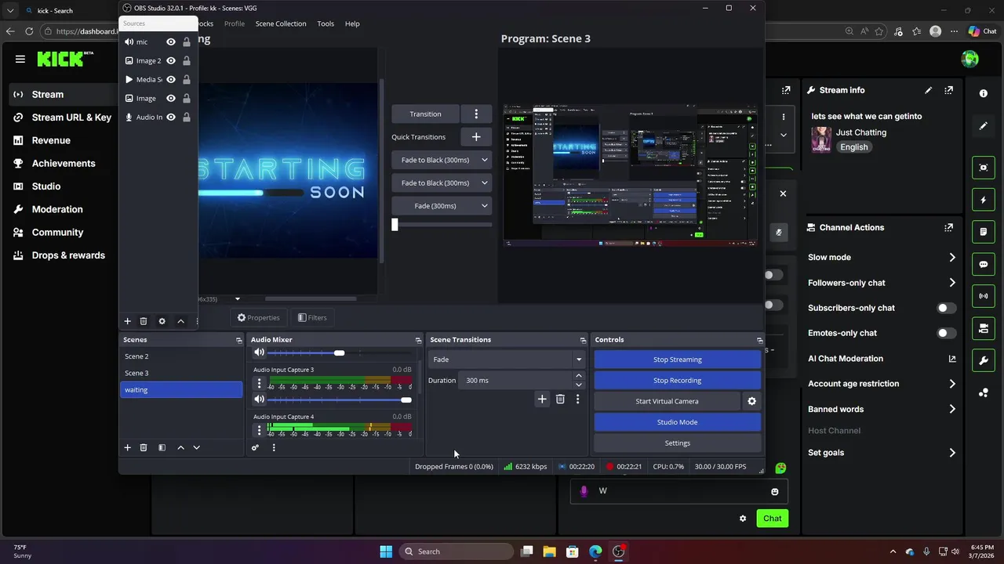
Task: Expand Account age restriction settings
Action: pyautogui.click(x=952, y=384)
